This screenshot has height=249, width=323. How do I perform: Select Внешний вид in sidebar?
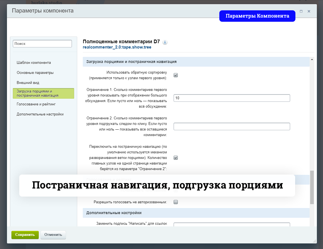tap(28, 83)
